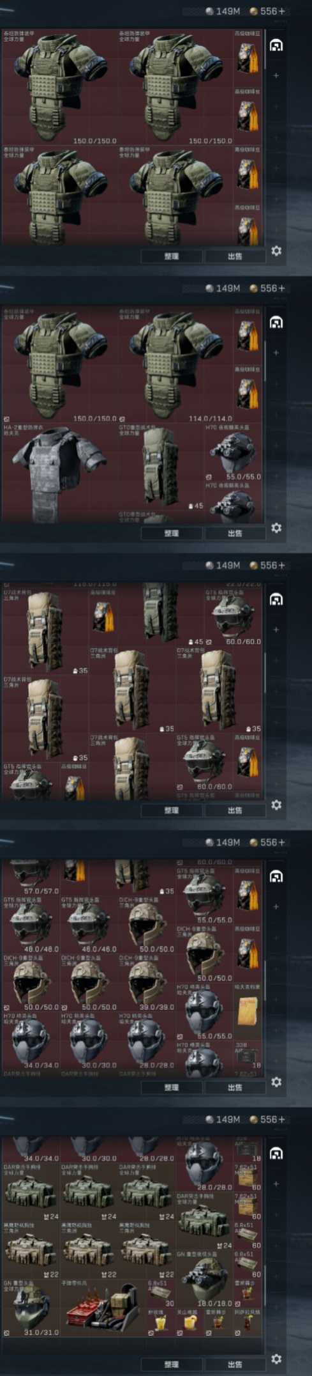Click 出售 sell button under the drinks row

coord(235,1364)
